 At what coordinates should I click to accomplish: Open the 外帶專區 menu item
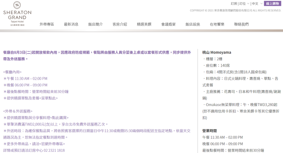tap(47, 24)
